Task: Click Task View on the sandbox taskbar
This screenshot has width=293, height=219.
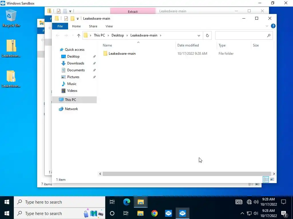Action: (x=112, y=202)
